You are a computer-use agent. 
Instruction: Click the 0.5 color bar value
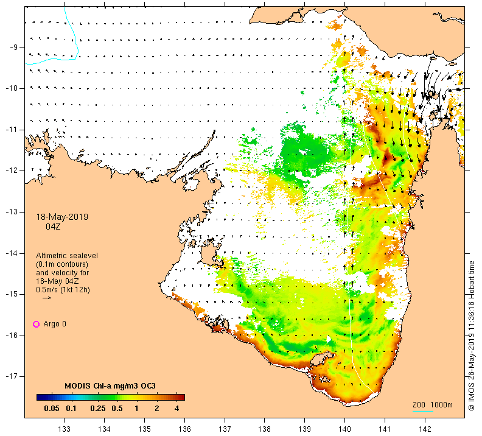coord(117,409)
